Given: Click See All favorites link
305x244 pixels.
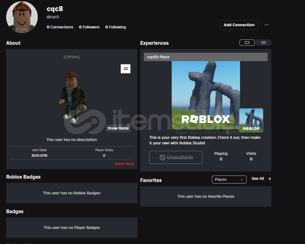Looking at the screenshot, I should tap(258, 178).
